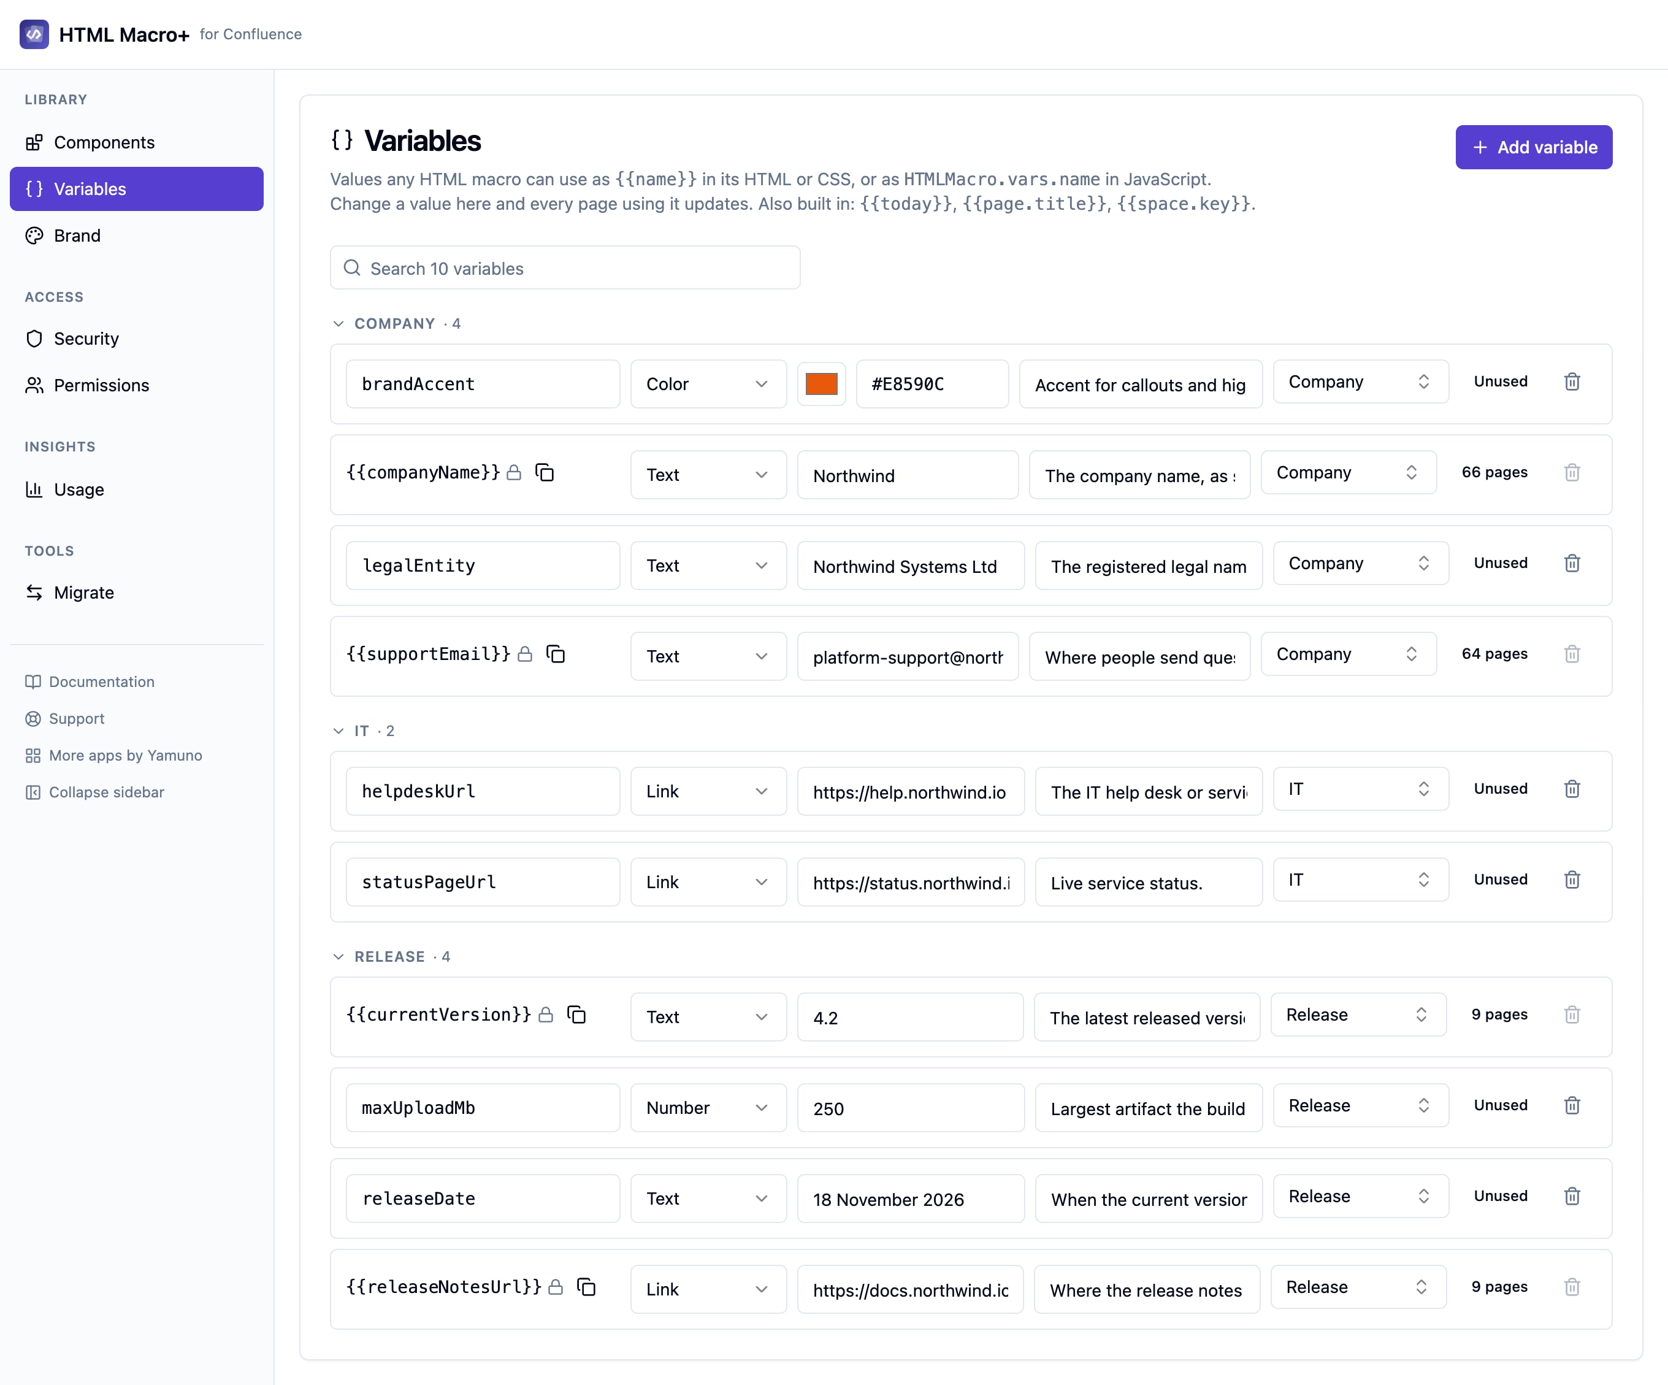Change the IT group selector for statusPageUrl
Screen dimensions: 1668x1385
coord(1361,880)
